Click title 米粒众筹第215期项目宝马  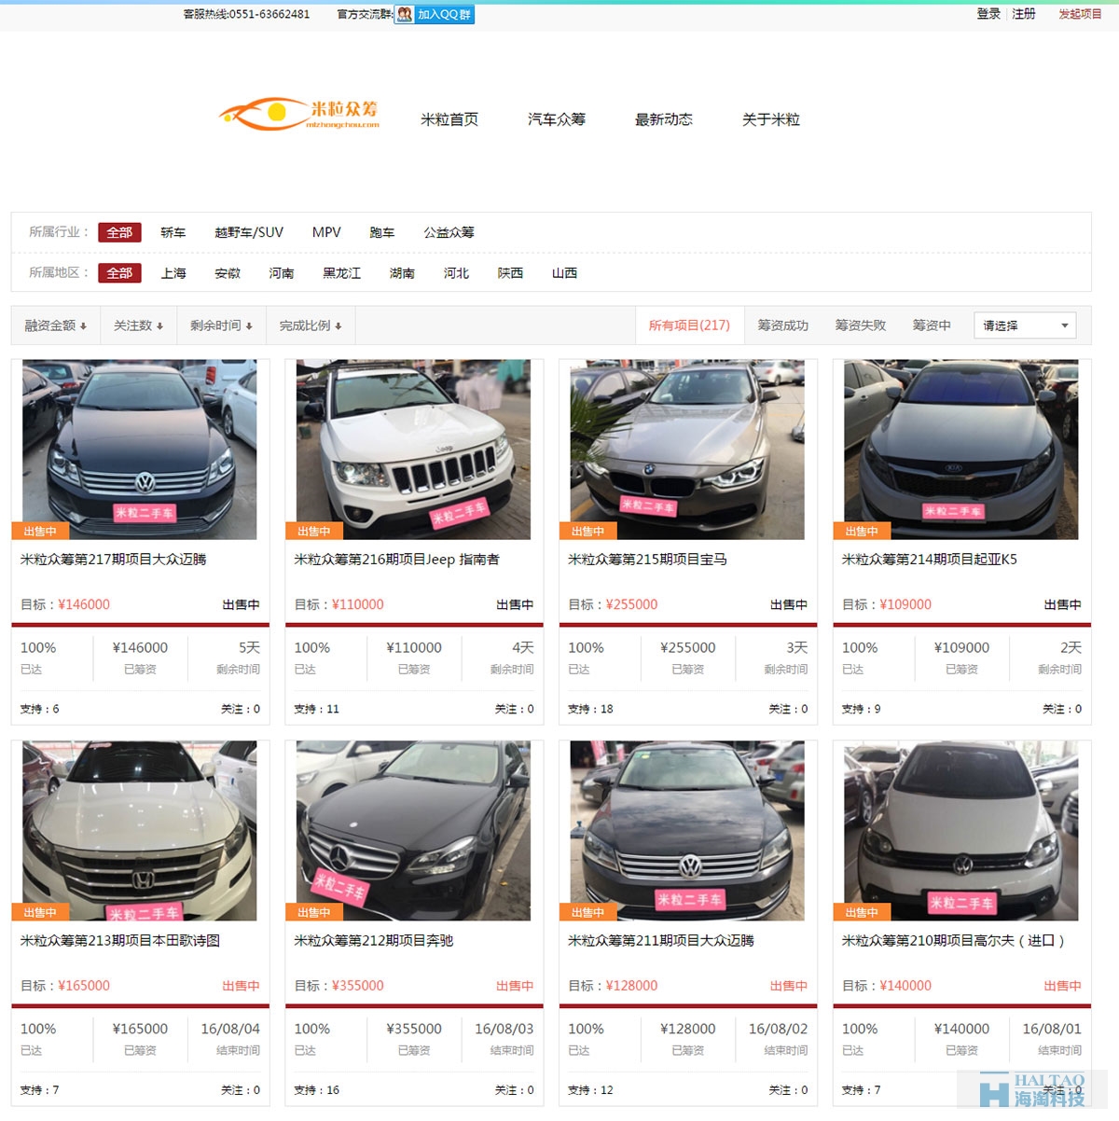[x=648, y=560]
